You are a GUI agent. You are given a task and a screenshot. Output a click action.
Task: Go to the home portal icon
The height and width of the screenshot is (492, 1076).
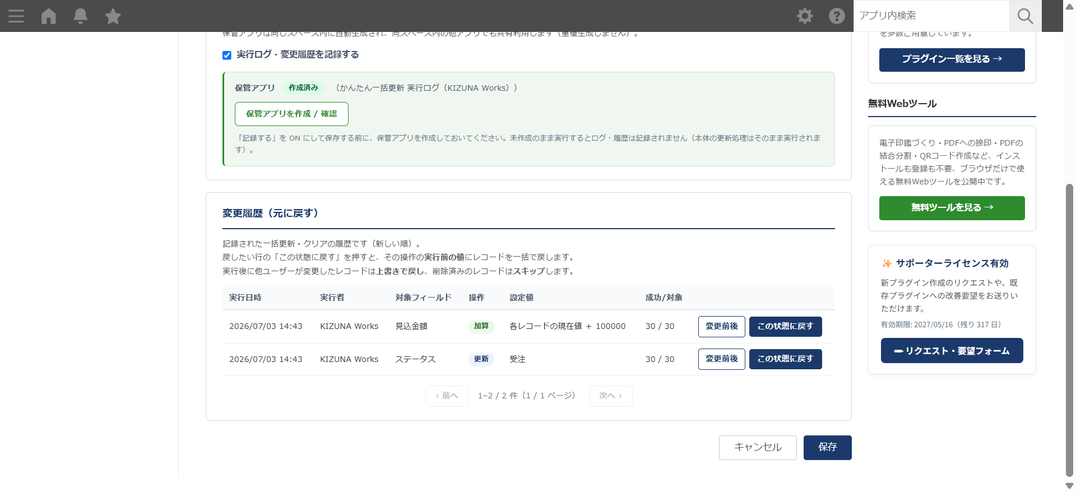point(49,16)
